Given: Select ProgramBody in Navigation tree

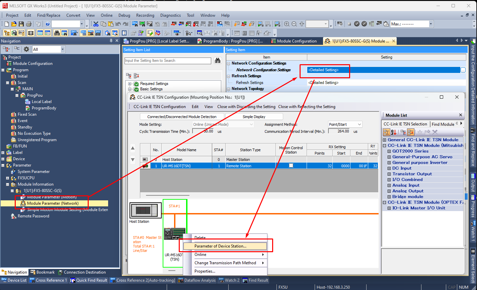Looking at the screenshot, I should click(x=44, y=108).
